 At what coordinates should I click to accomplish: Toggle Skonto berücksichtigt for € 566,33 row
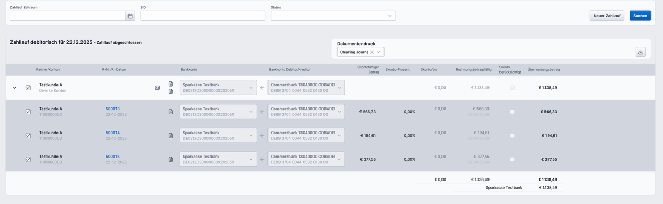512,112
